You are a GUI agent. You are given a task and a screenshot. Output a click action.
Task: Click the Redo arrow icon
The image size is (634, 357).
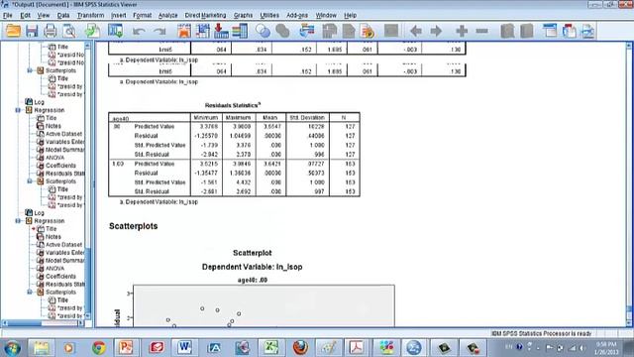(x=159, y=31)
